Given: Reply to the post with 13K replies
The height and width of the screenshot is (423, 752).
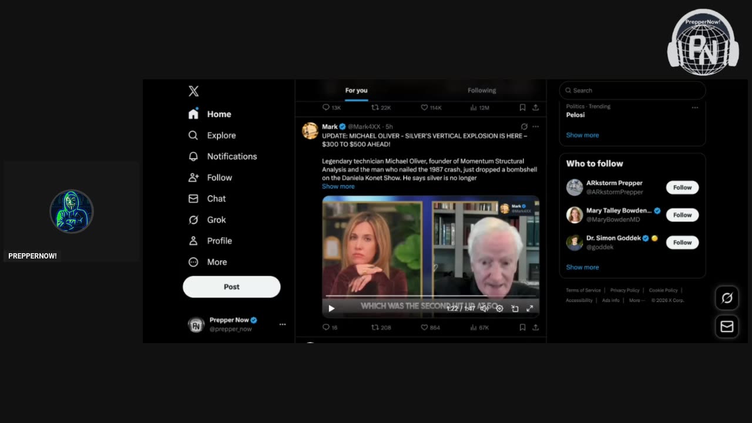Looking at the screenshot, I should point(332,108).
